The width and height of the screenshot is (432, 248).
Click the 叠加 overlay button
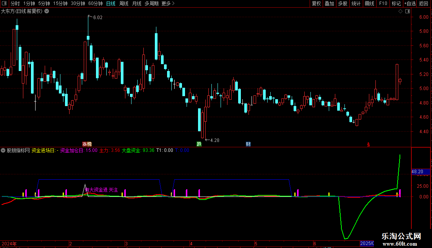(x=330, y=3)
